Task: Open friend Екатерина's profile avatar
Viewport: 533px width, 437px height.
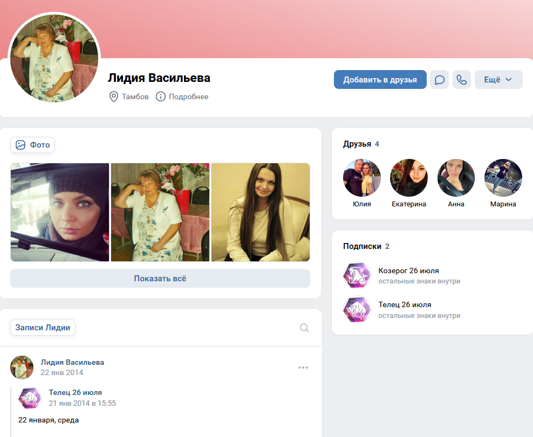Action: [409, 178]
